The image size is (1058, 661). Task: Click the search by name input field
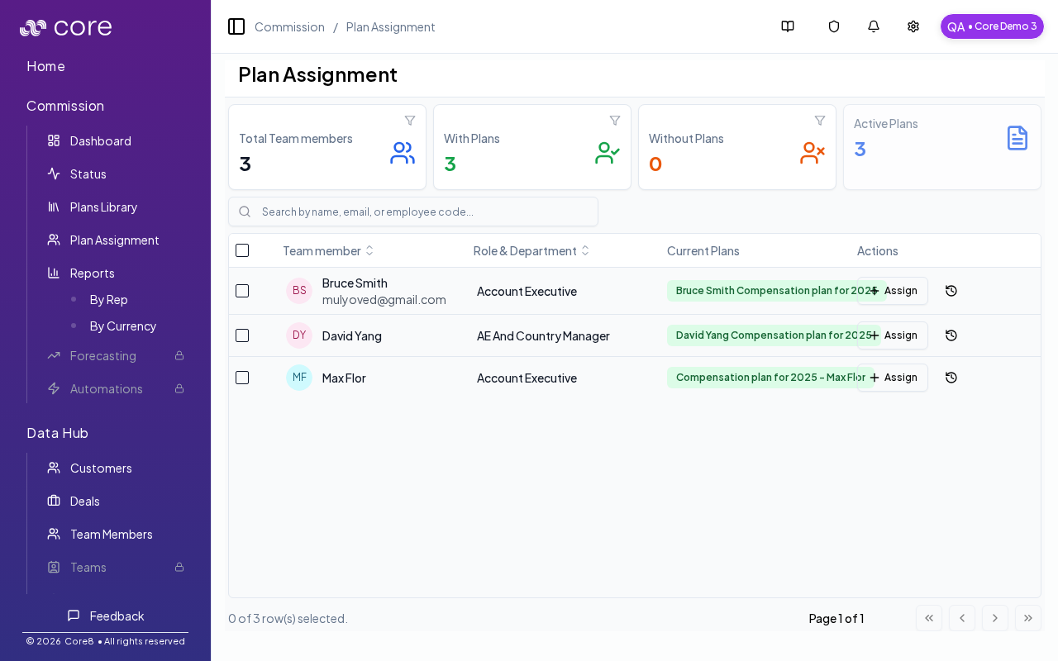click(413, 212)
